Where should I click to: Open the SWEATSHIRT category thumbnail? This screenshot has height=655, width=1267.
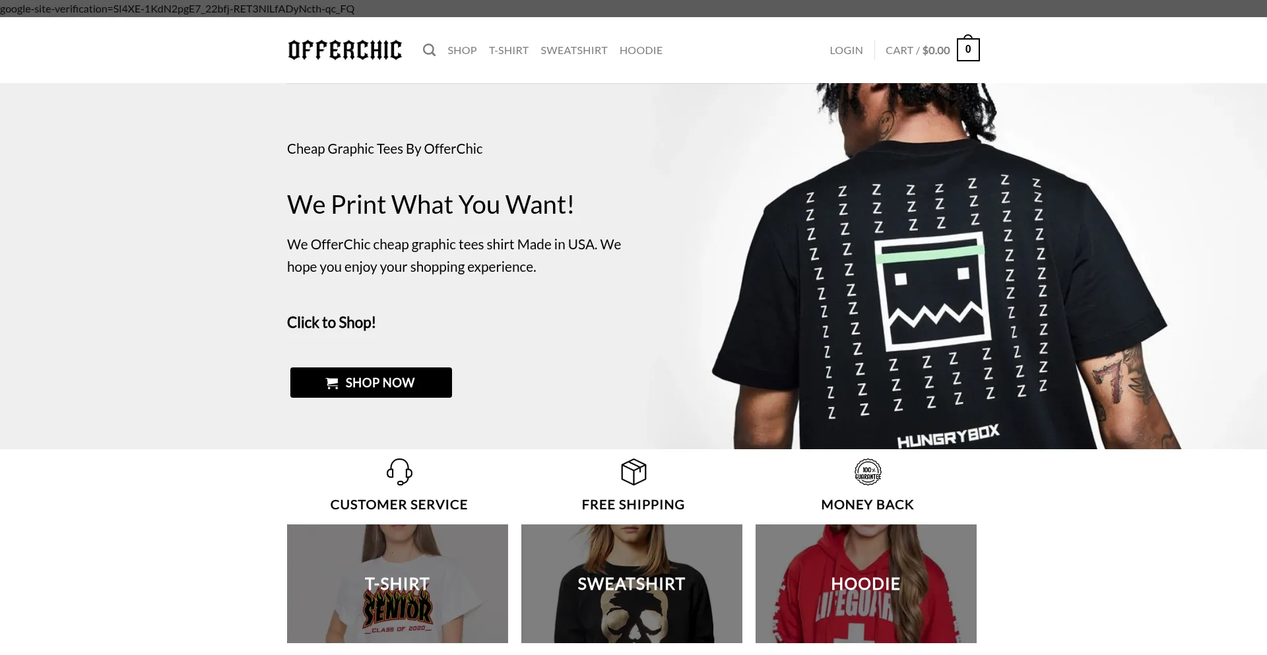[x=632, y=584]
